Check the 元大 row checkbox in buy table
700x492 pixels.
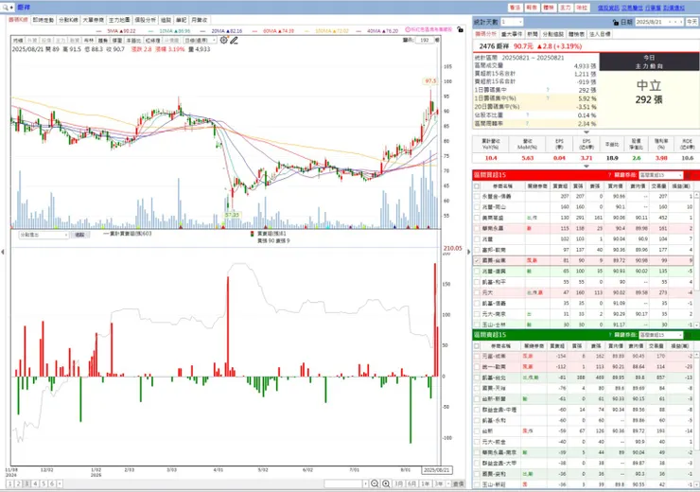[x=477, y=293]
